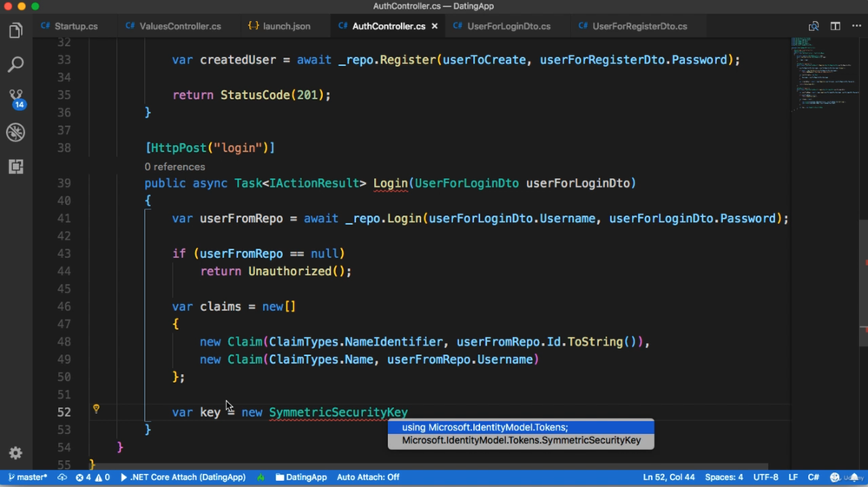
Task: Open the Manage settings gear
Action: pos(16,452)
